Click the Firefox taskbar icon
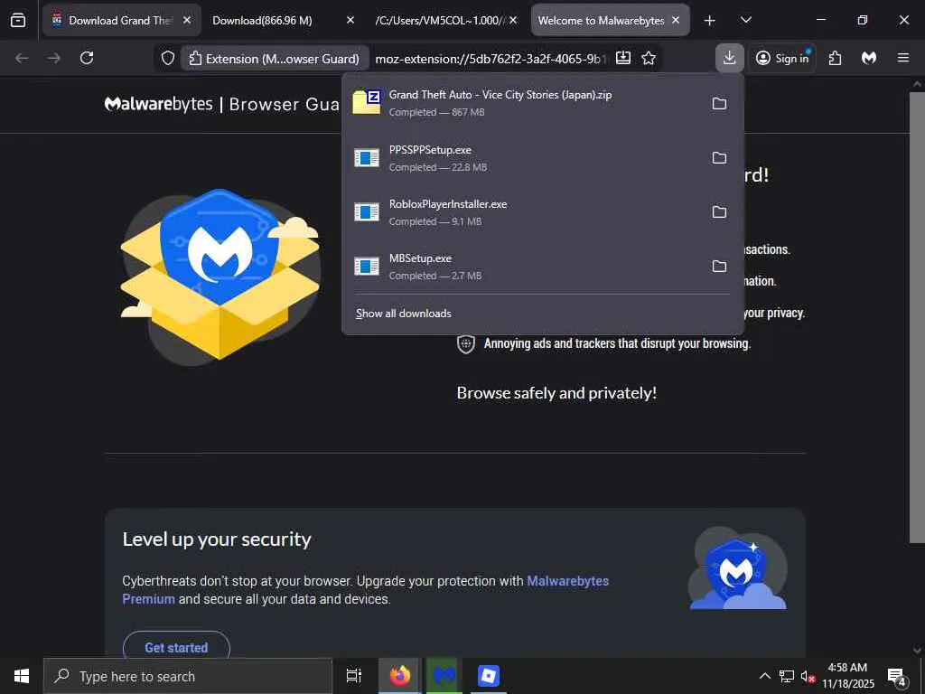The image size is (925, 694). pos(400,676)
